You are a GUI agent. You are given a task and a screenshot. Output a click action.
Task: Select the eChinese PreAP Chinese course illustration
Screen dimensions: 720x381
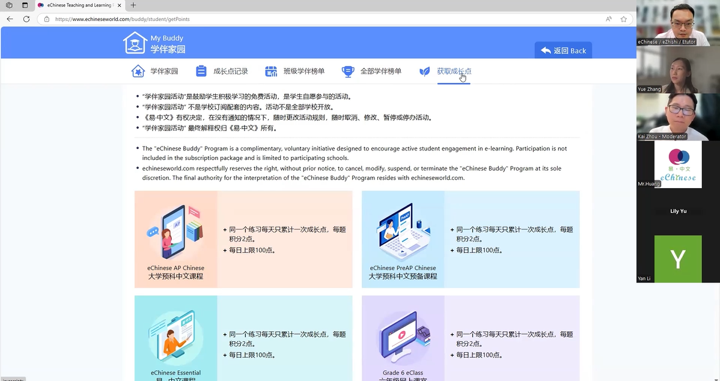(x=403, y=233)
